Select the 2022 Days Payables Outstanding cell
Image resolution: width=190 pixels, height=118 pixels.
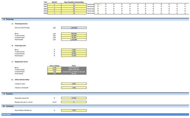tap(74, 4)
